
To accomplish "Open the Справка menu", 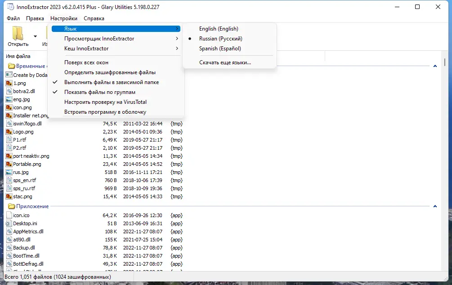I will (94, 18).
